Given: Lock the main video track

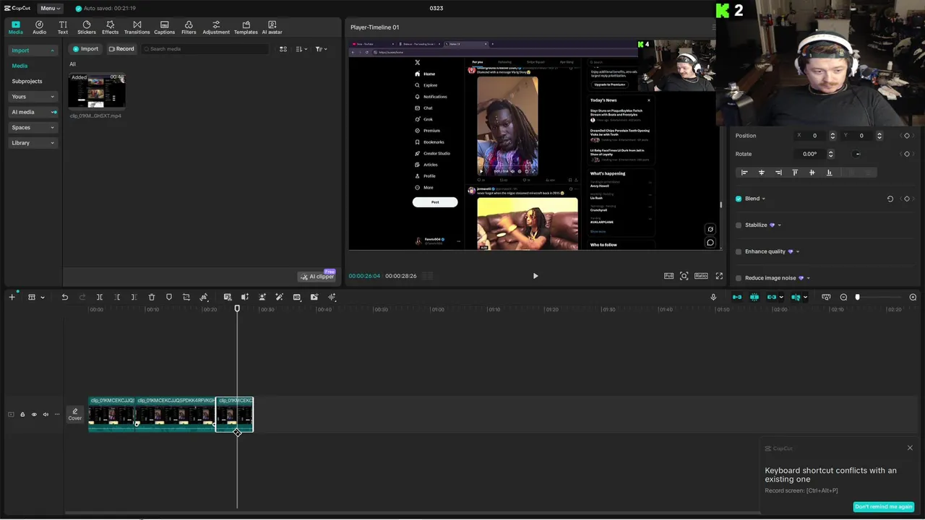Looking at the screenshot, I should pyautogui.click(x=22, y=415).
